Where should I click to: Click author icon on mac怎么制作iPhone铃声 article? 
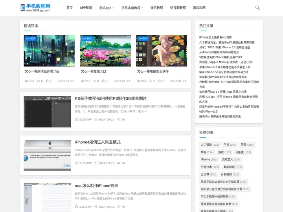pos(77,207)
